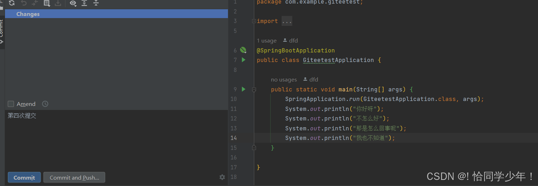Click the folded import "..." placeholder
The image size is (538, 186).
pyautogui.click(x=287, y=21)
